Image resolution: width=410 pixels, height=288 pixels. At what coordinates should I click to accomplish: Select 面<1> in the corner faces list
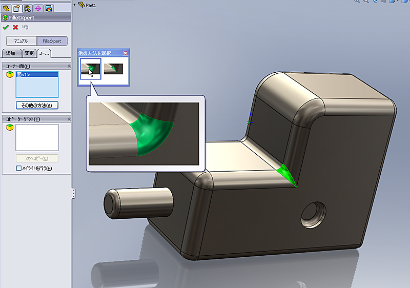click(24, 75)
